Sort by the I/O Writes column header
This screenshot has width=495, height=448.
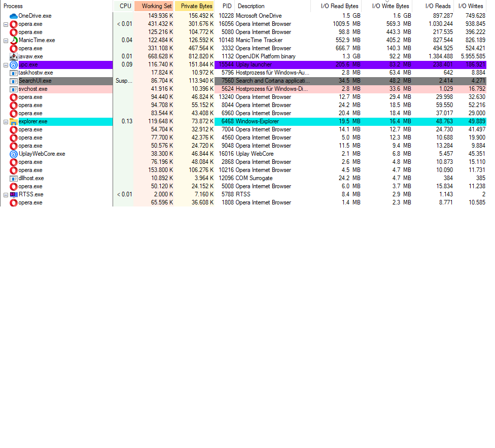click(470, 6)
